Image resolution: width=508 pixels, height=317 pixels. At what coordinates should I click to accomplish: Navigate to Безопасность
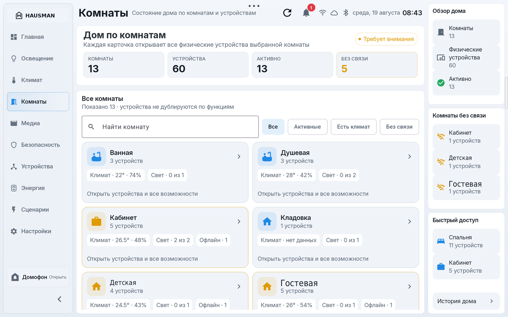tap(38, 145)
